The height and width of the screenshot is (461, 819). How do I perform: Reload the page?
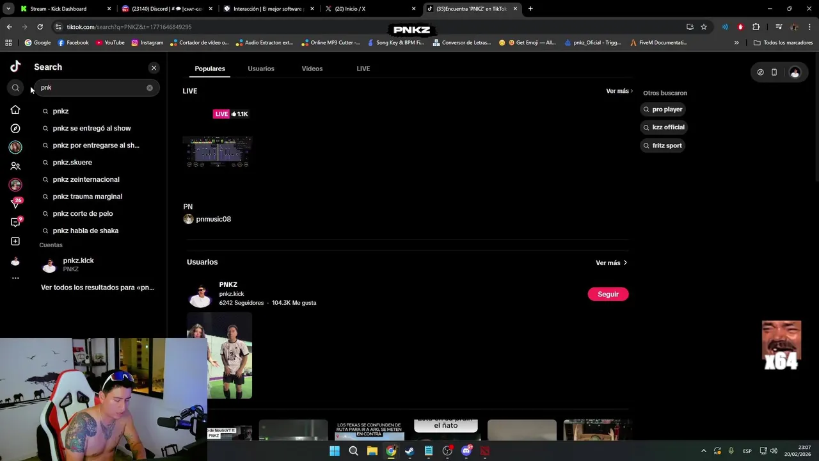point(40,27)
